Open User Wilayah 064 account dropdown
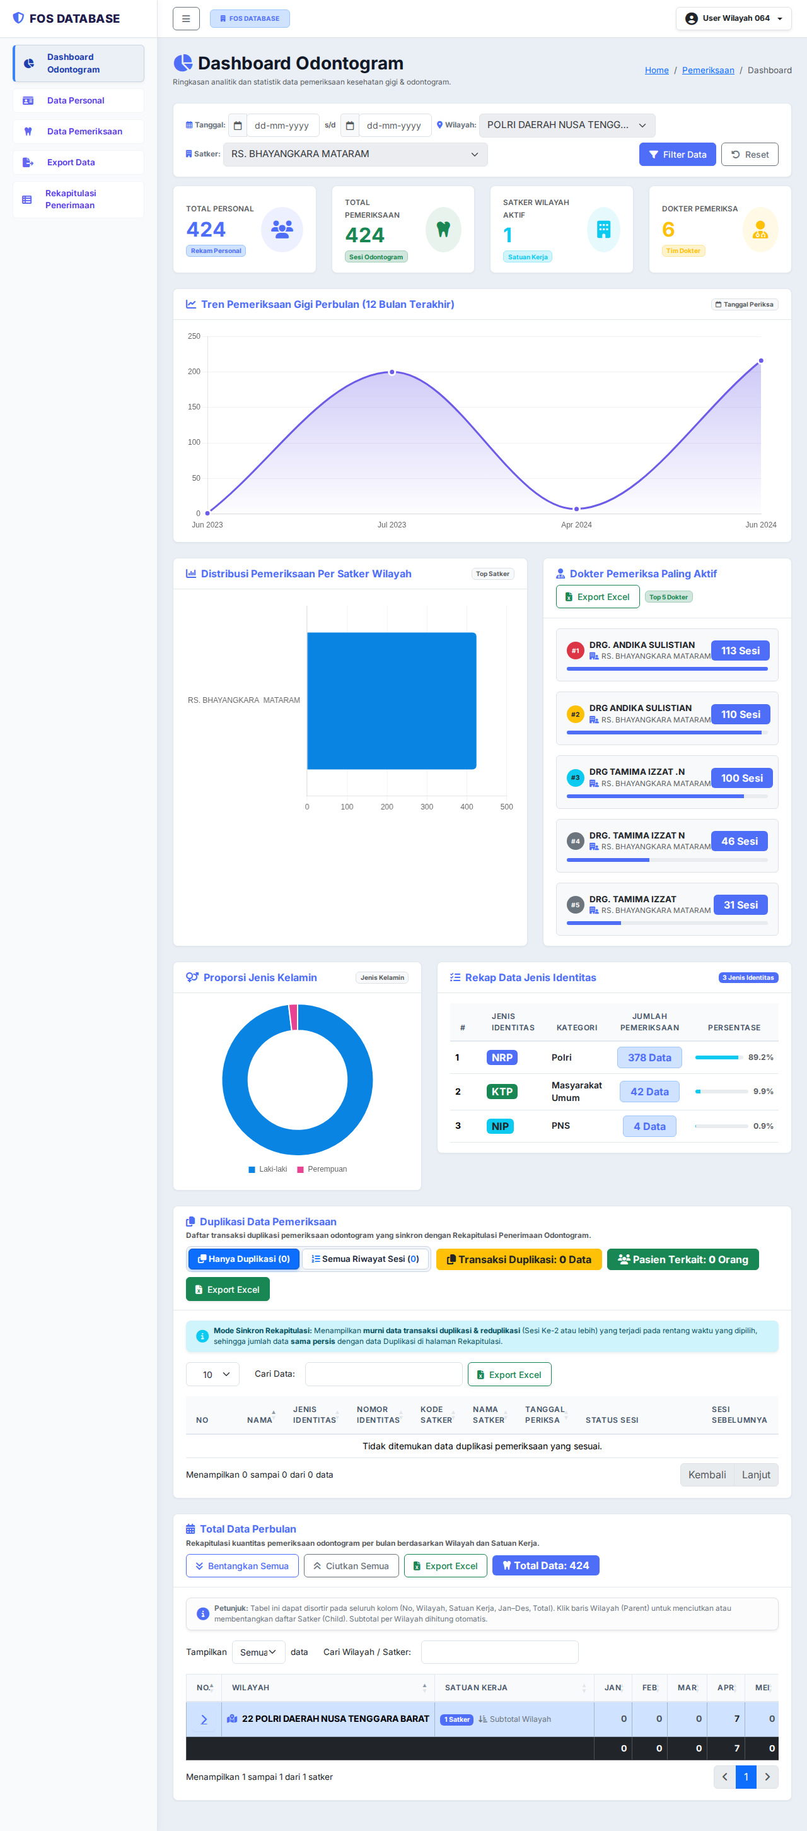 point(733,18)
